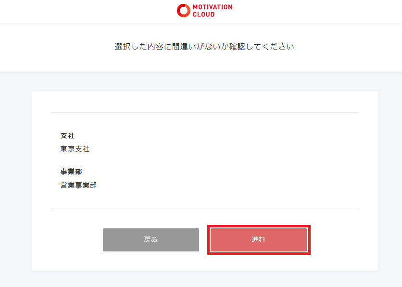Click the word MOTIVATION in the logo
Viewport: 402px width, 287px height.
pos(212,7)
